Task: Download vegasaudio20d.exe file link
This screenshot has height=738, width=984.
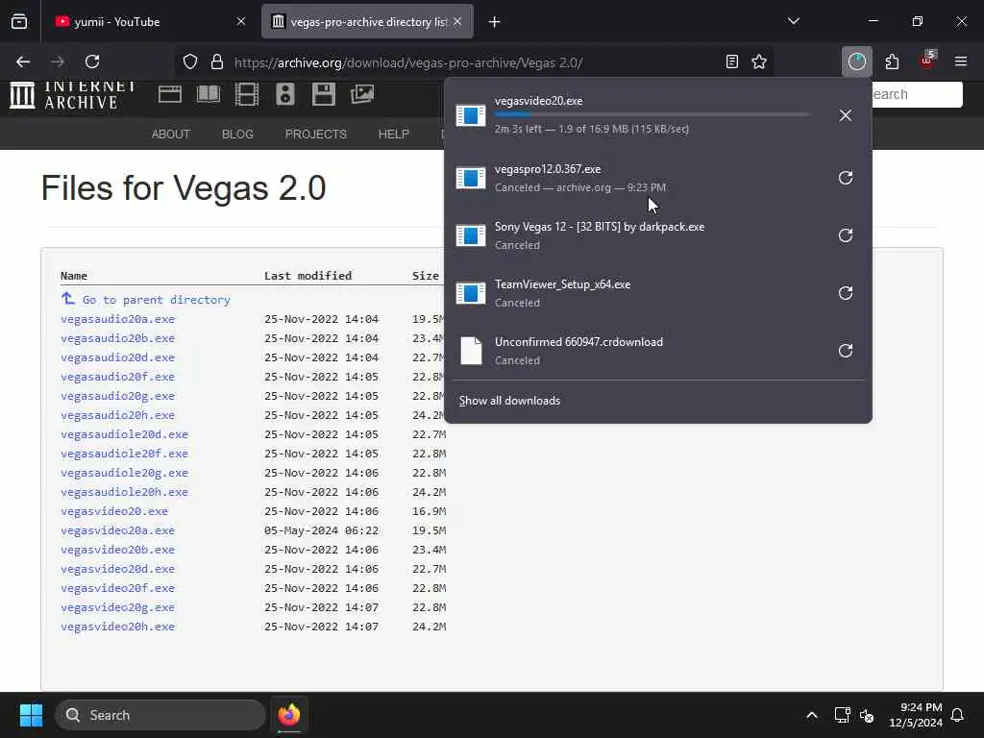Action: [x=118, y=357]
